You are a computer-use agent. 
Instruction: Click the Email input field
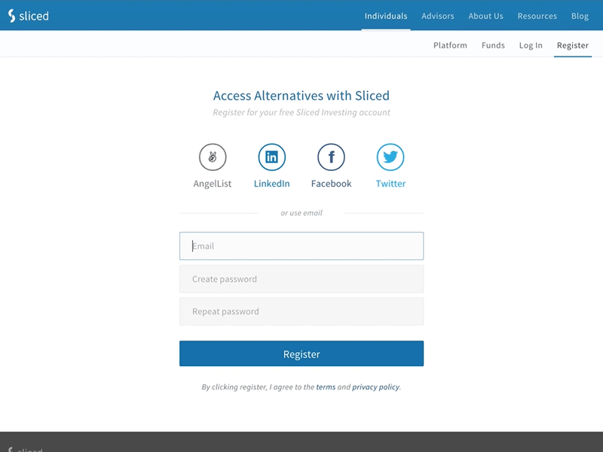pos(301,246)
